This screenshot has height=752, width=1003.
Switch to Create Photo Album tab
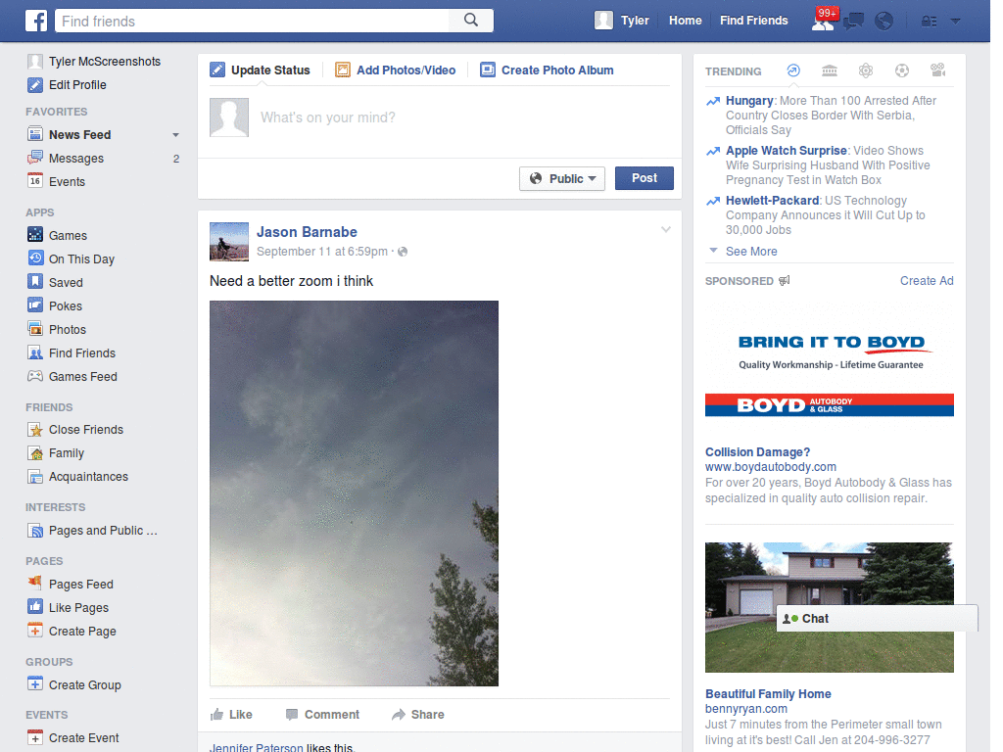pos(548,70)
